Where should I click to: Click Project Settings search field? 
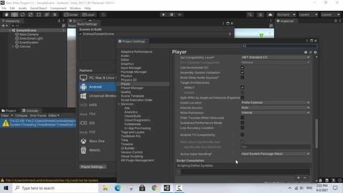[279, 46]
